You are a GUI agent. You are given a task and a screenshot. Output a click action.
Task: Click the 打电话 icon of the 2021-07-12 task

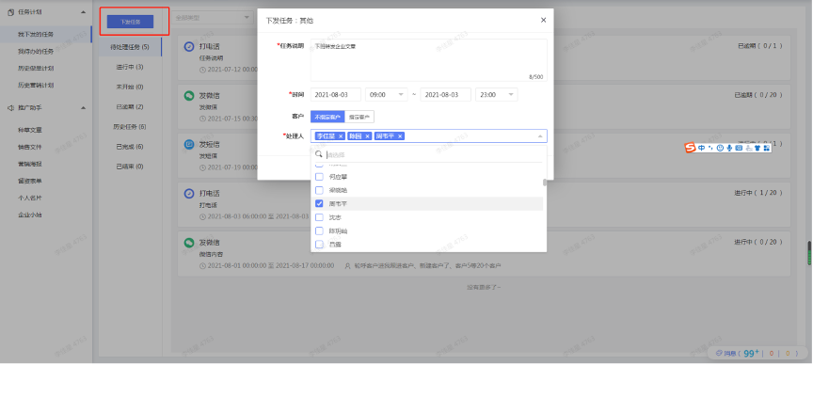pyautogui.click(x=189, y=47)
